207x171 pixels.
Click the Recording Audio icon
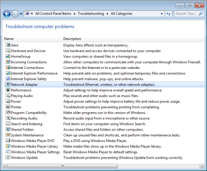pyautogui.click(x=8, y=118)
